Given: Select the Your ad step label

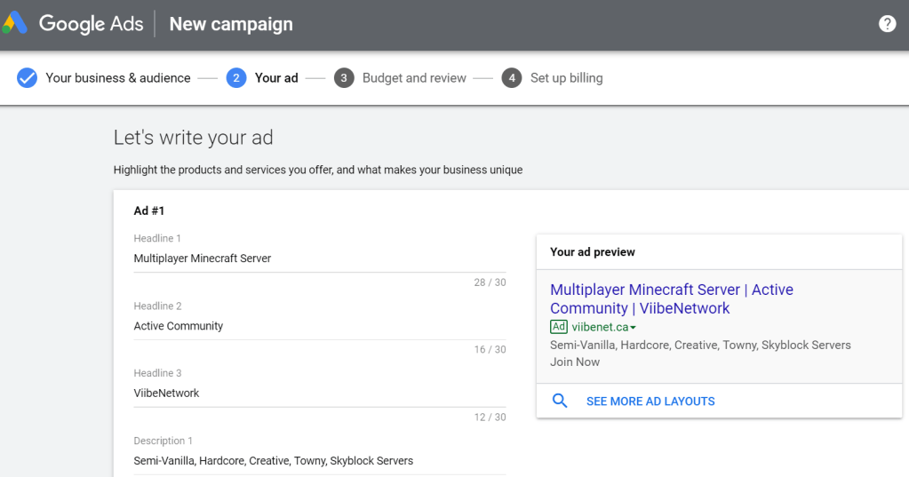Looking at the screenshot, I should (x=276, y=78).
